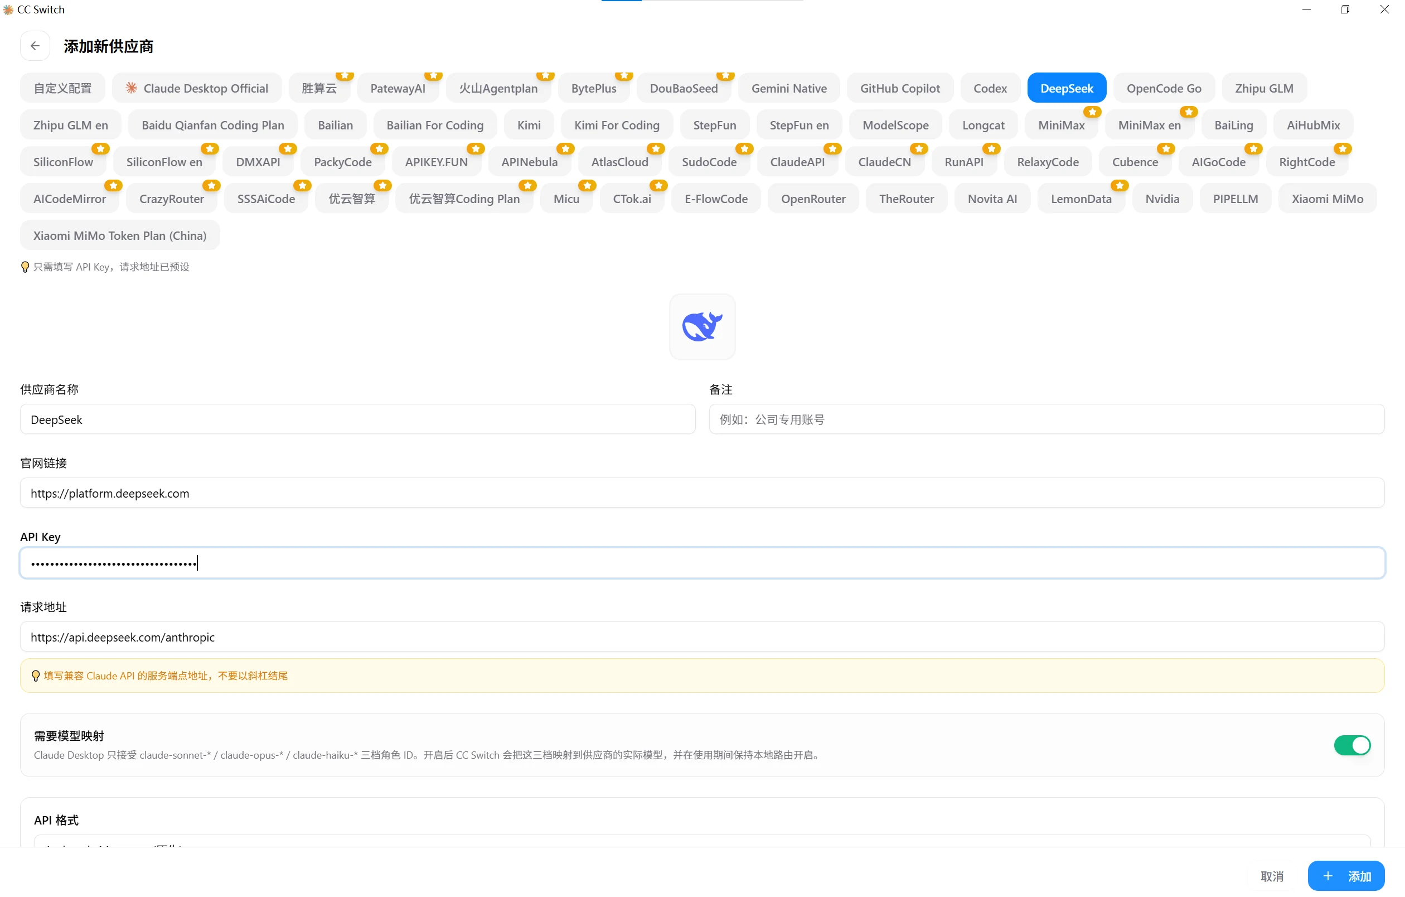Pick the Bailian For Coding preset
The width and height of the screenshot is (1405, 897).
tap(435, 125)
